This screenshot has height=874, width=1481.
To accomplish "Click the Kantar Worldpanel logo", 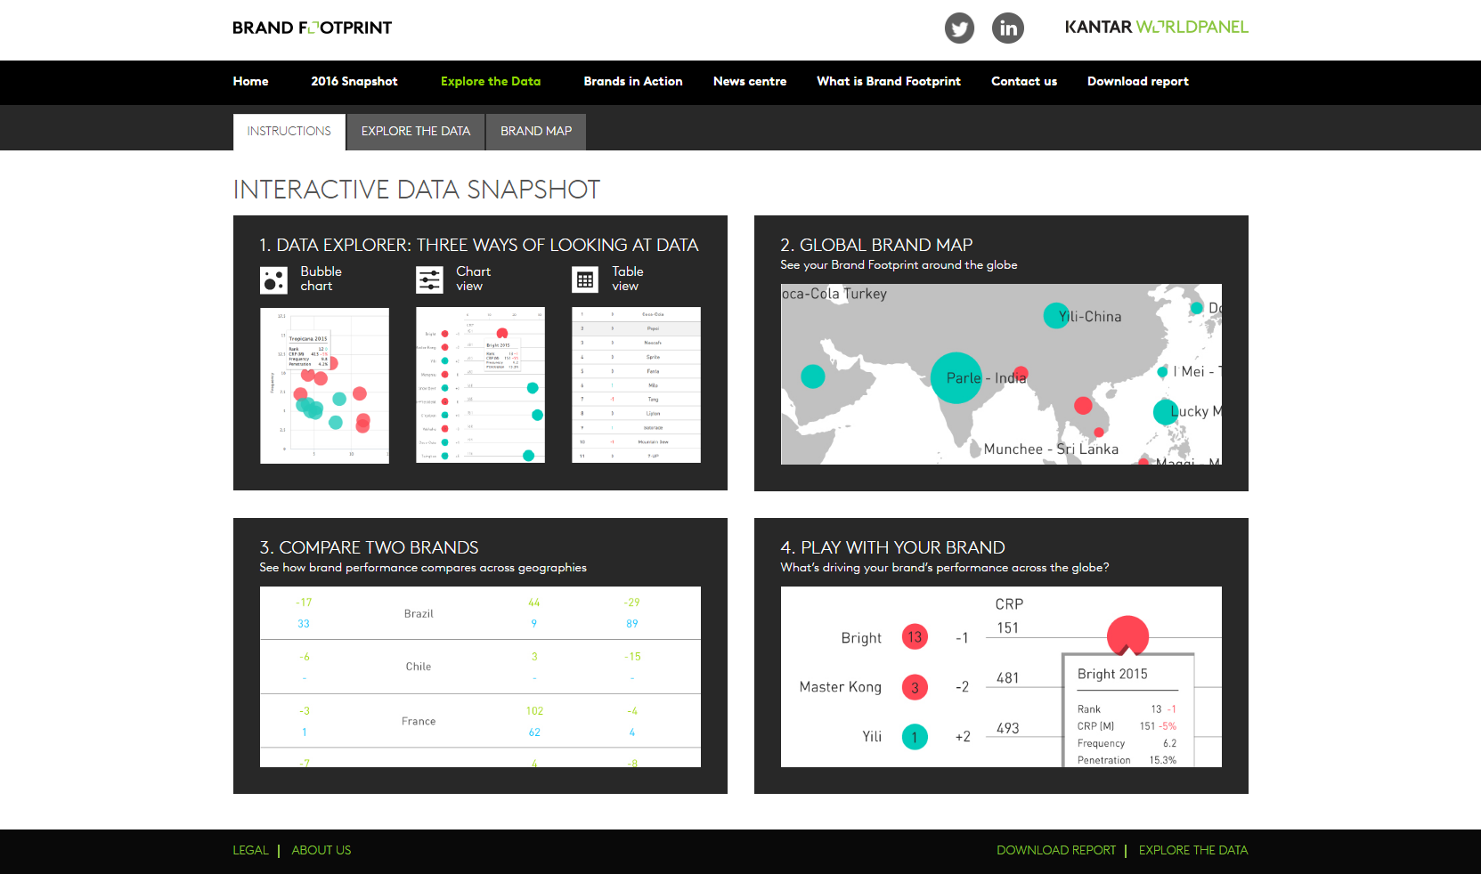I will click(1157, 28).
